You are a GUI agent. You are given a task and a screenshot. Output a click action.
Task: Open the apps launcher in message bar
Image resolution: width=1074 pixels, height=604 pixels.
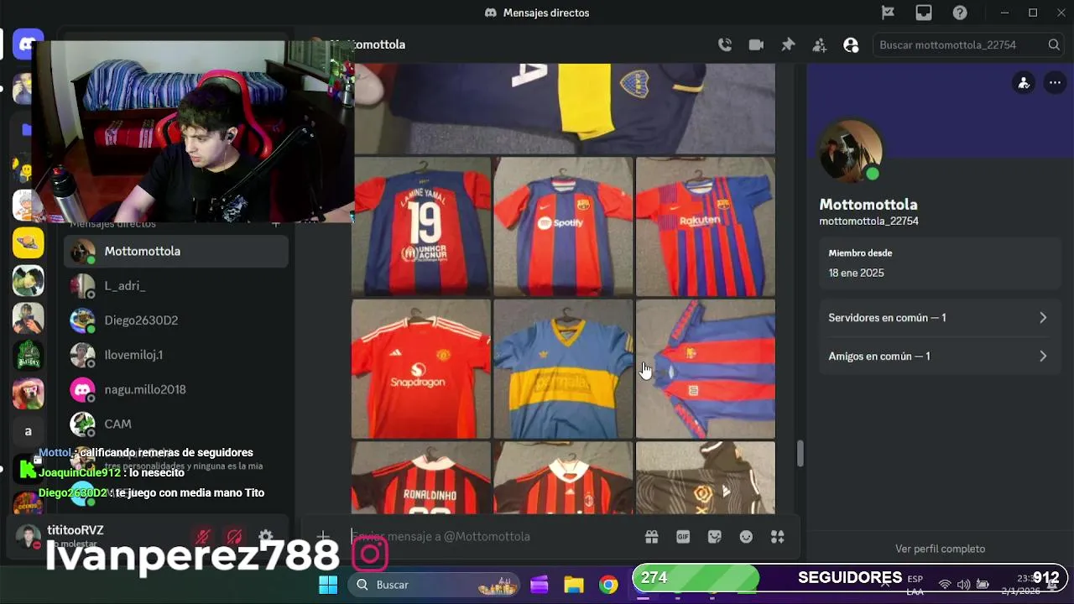(x=778, y=537)
